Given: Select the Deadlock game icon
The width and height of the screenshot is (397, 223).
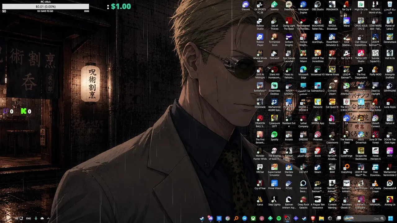Looking at the screenshot, I should click(289, 6).
